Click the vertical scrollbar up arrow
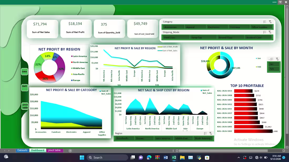This screenshot has height=162, width=289. (x=287, y=6)
